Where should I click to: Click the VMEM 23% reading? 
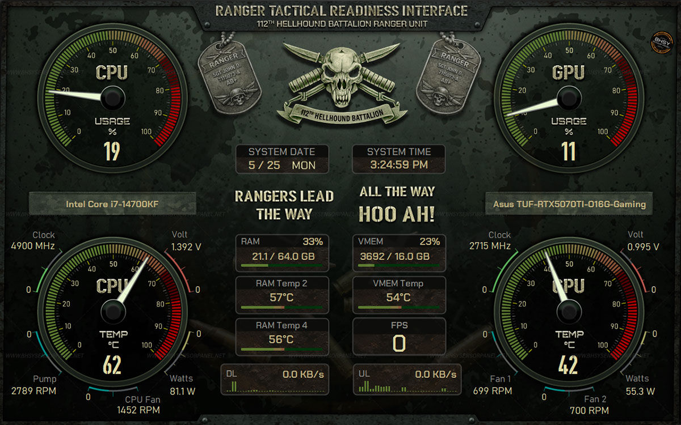coord(430,241)
